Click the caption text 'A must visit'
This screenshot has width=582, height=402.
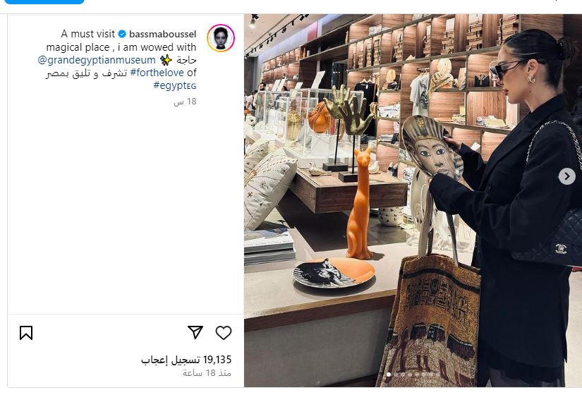pos(88,34)
